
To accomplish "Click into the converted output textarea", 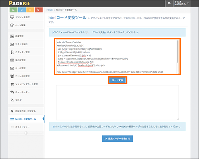I will click(117, 103).
